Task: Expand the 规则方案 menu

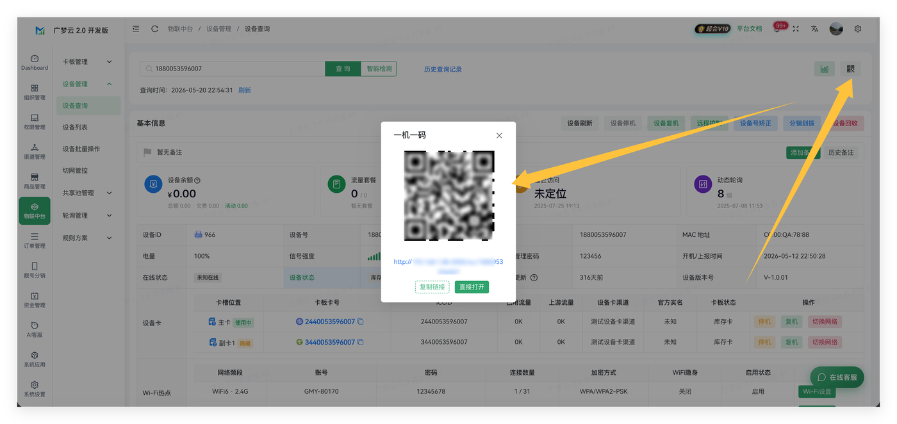Action: [87, 238]
